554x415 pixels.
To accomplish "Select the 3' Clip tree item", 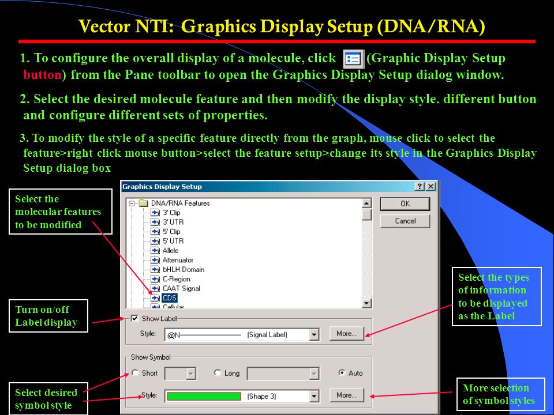I will coord(171,213).
